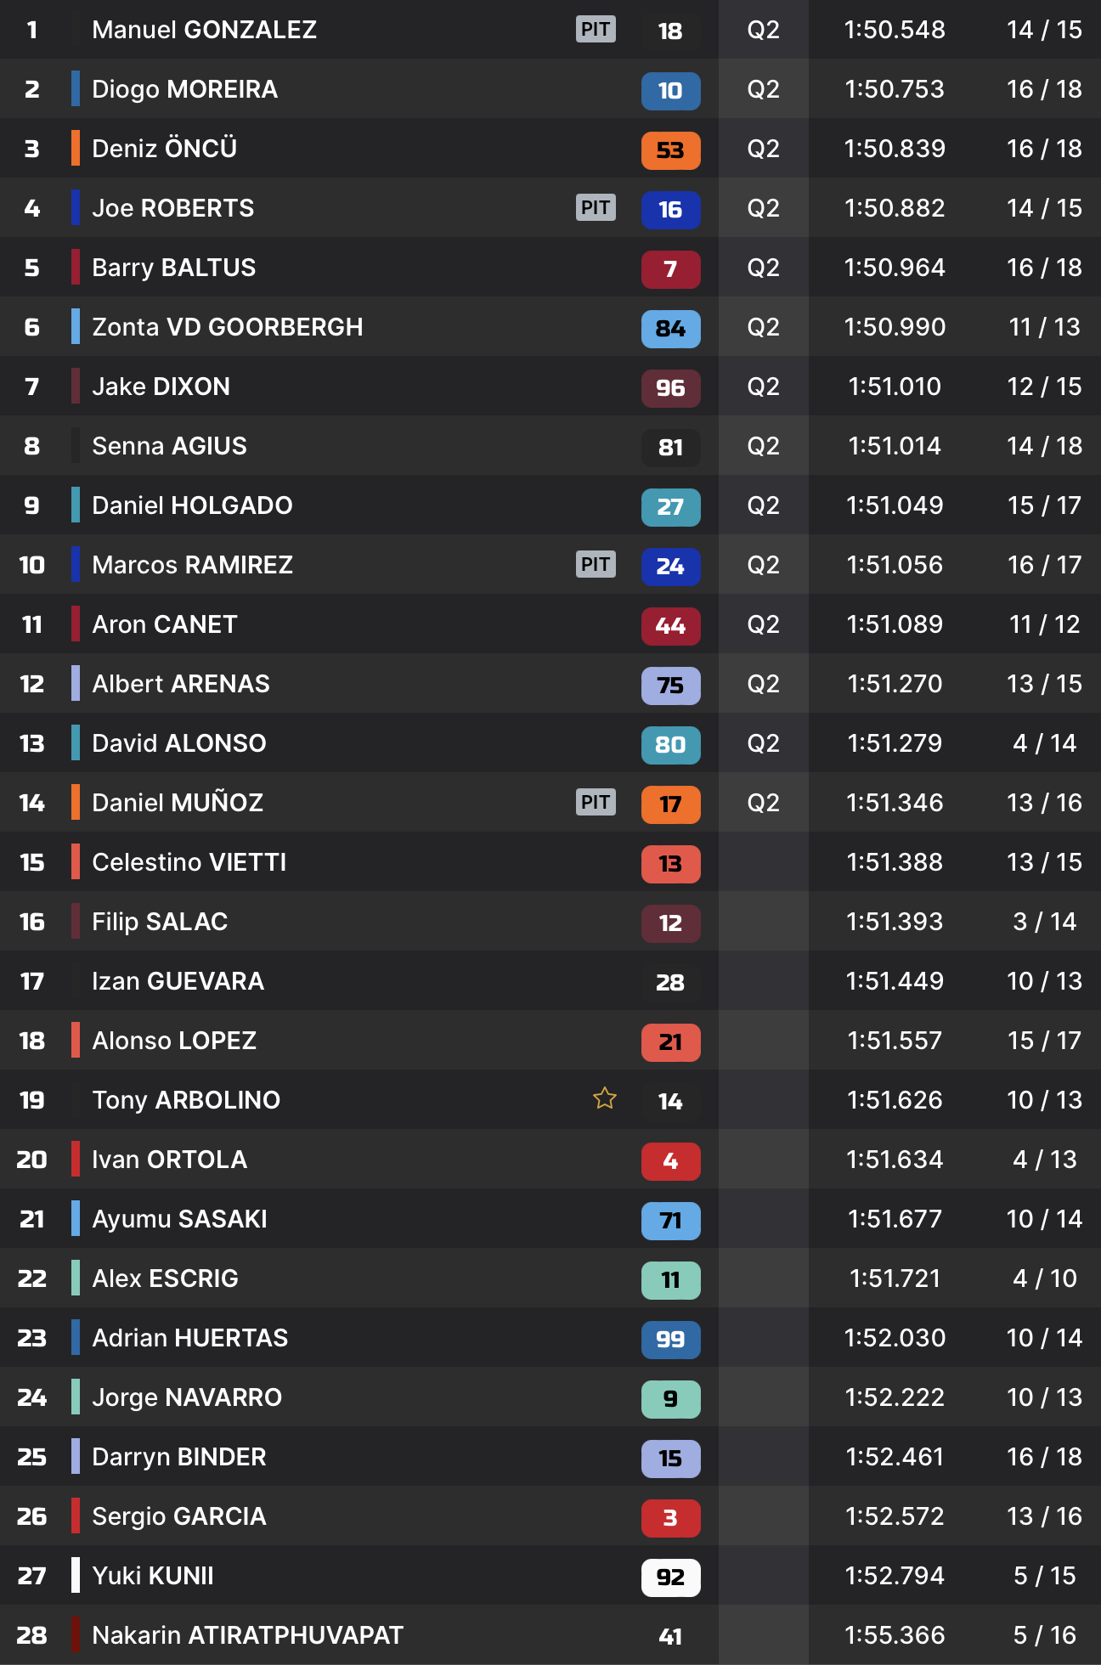Click the best lap time 1:50.548
The height and width of the screenshot is (1665, 1101).
(x=895, y=30)
